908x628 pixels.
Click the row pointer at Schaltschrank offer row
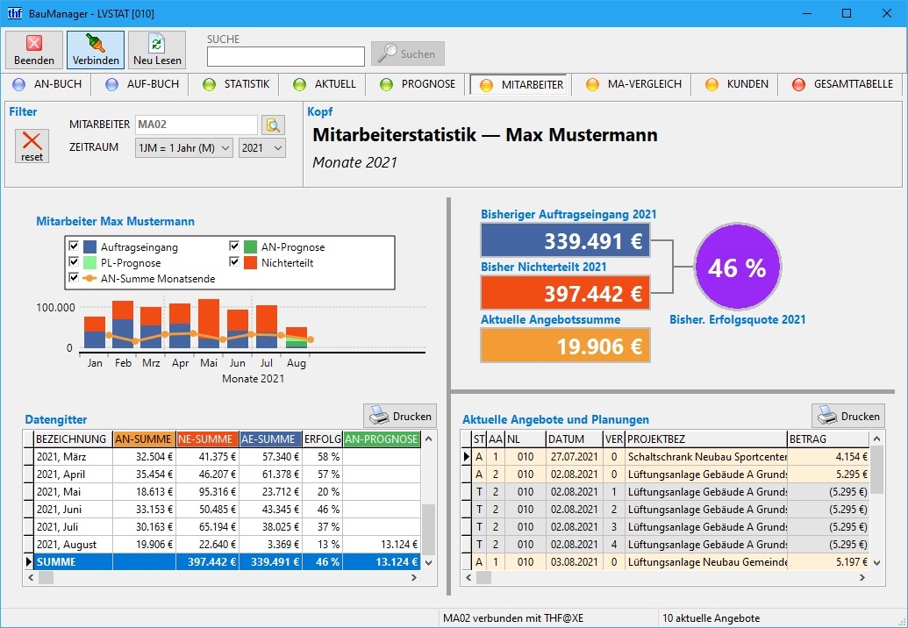(x=466, y=457)
